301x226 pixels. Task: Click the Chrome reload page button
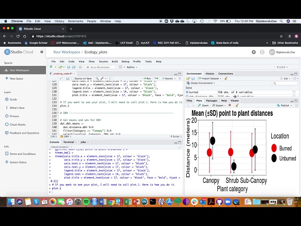point(18,36)
